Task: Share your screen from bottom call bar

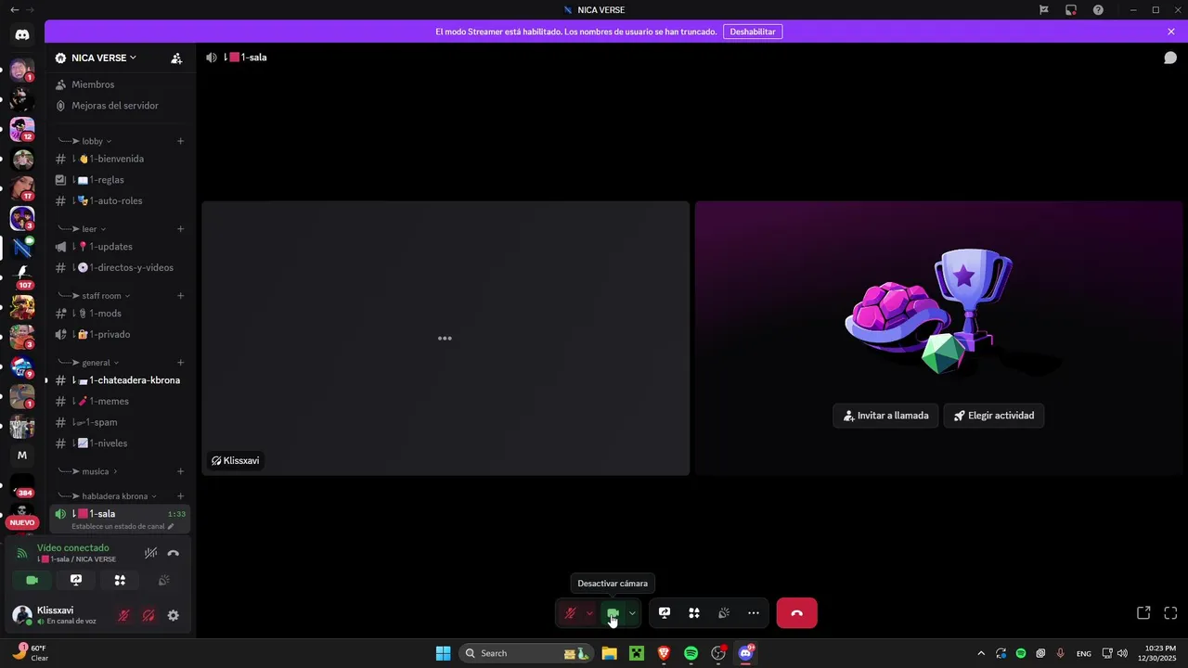Action: [665, 613]
